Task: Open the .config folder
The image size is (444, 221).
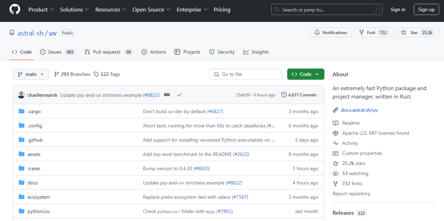Action: tap(35, 126)
